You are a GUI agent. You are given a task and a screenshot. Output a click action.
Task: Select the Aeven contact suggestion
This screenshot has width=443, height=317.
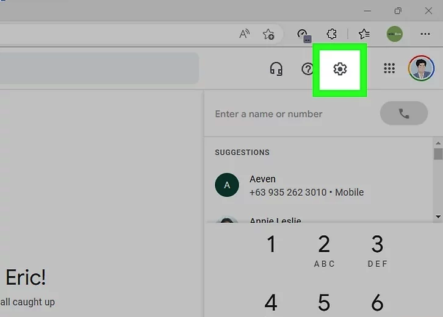pos(305,185)
